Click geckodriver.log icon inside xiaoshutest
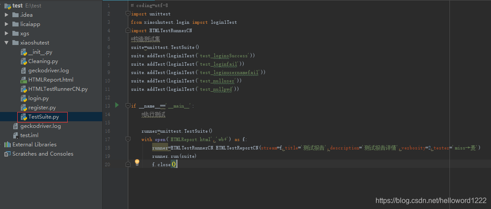491x209 pixels. point(23,71)
